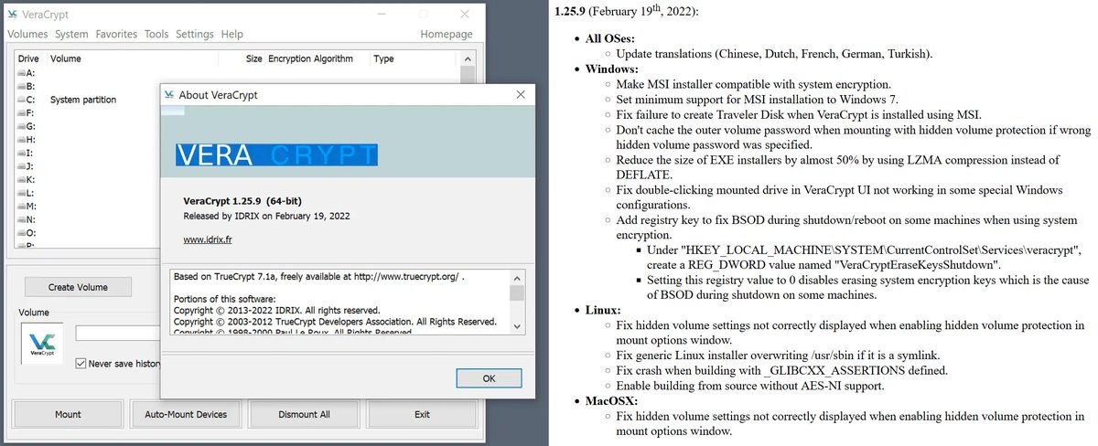
Task: Click scroll up arrow in license text box
Action: [517, 277]
